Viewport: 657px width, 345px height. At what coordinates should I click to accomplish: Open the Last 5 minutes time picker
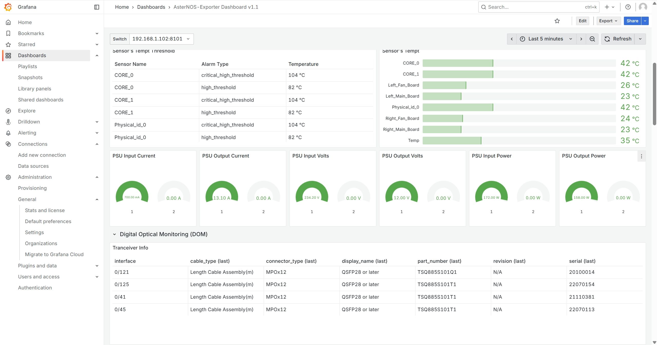pos(546,39)
